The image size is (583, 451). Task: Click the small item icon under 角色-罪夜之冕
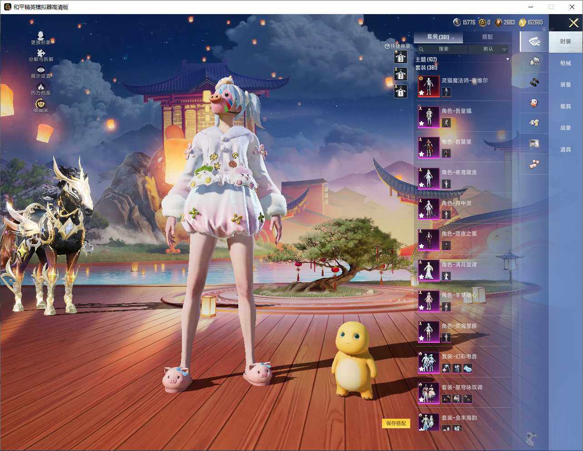[446, 246]
